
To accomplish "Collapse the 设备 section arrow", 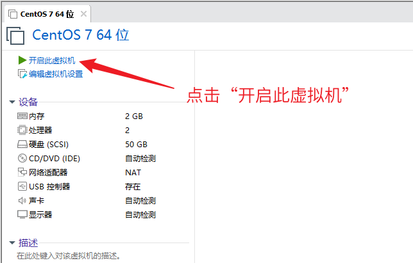I will 12,102.
